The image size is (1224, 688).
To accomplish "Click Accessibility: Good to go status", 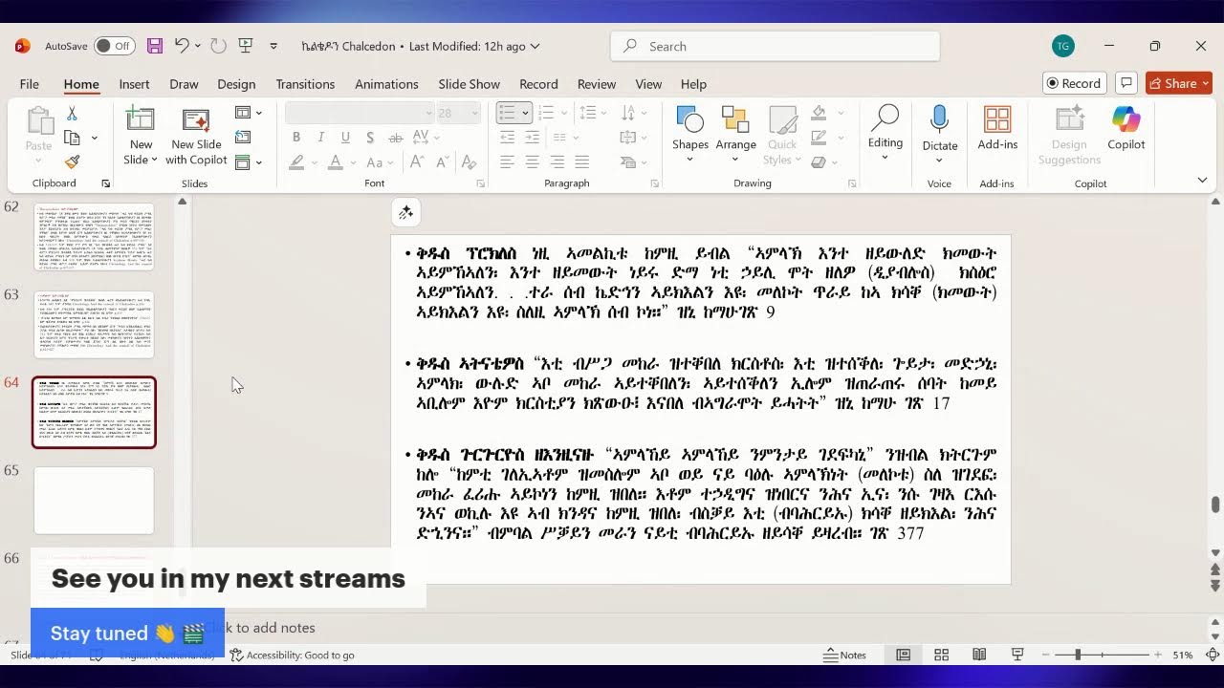I will (x=293, y=655).
